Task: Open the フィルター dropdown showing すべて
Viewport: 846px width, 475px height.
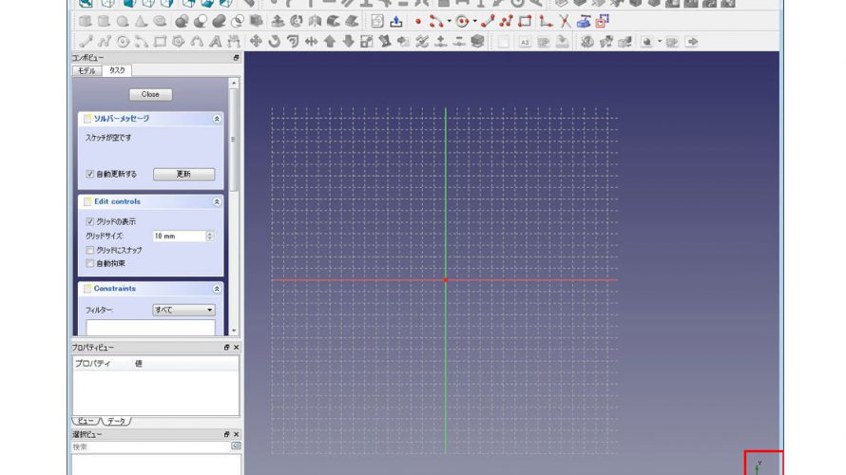Action: pos(184,310)
